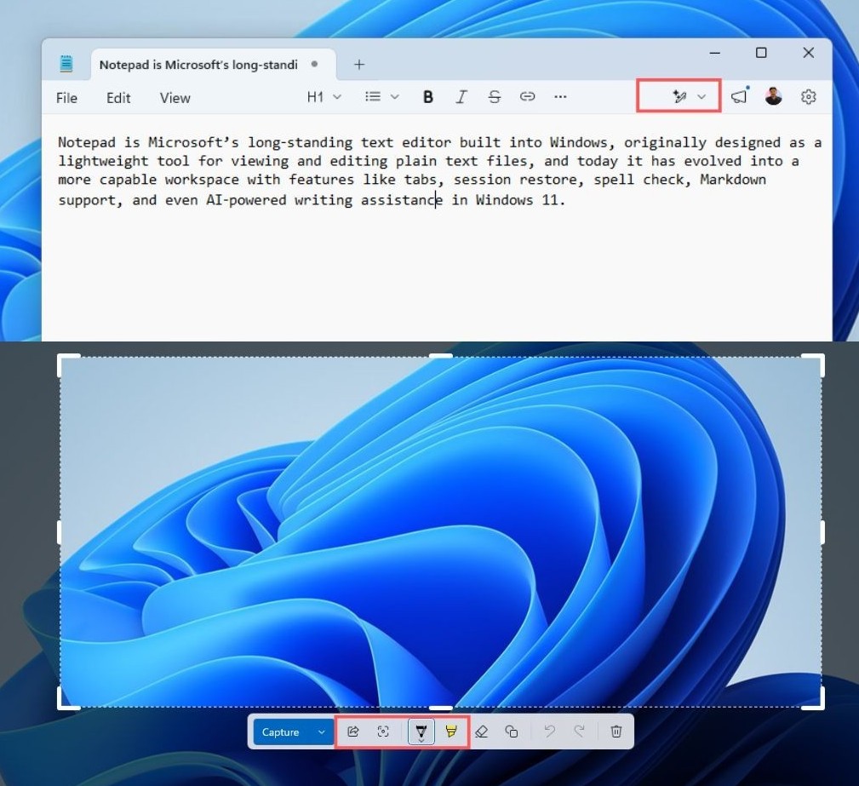Select the eraser in the capture toolbar
This screenshot has width=859, height=786.
coord(481,731)
